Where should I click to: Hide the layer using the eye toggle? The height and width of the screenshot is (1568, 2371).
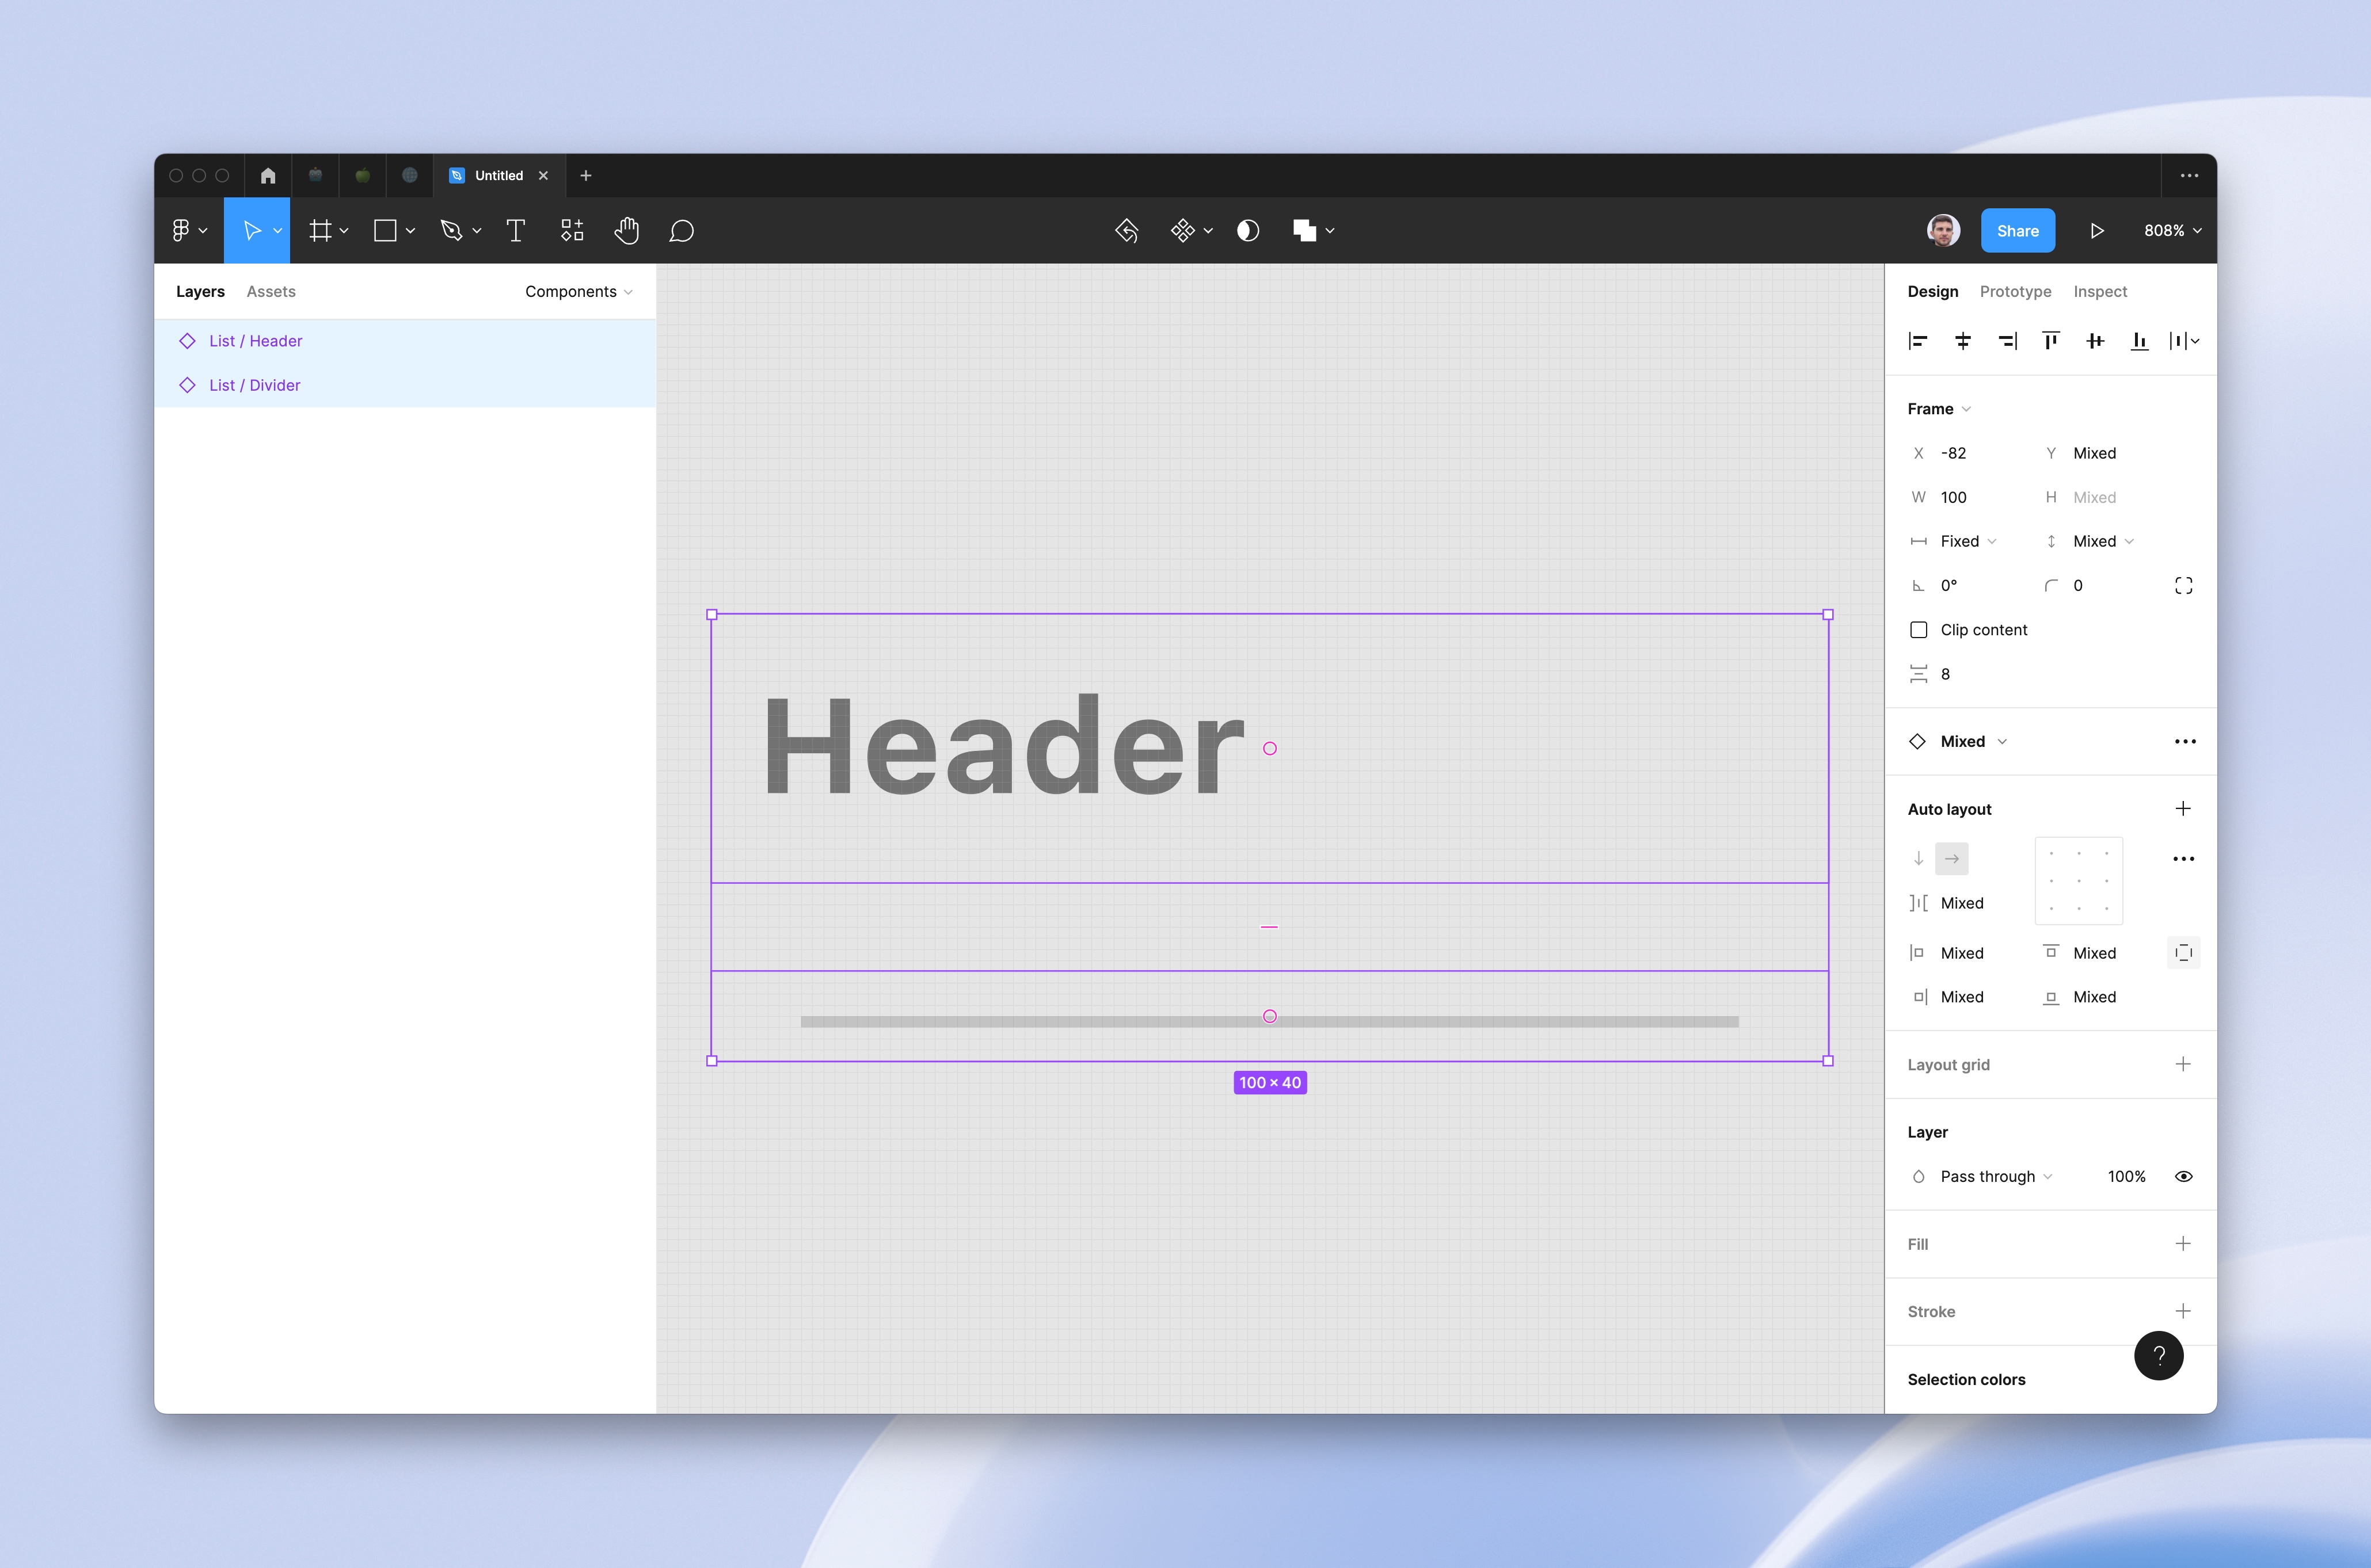(2183, 1176)
